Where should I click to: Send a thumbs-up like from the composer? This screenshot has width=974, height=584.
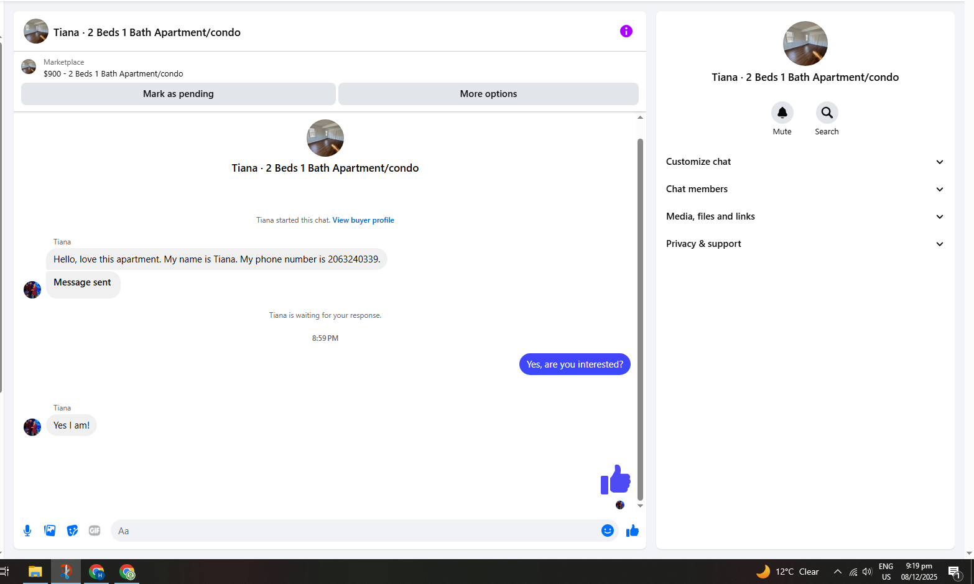(x=633, y=531)
